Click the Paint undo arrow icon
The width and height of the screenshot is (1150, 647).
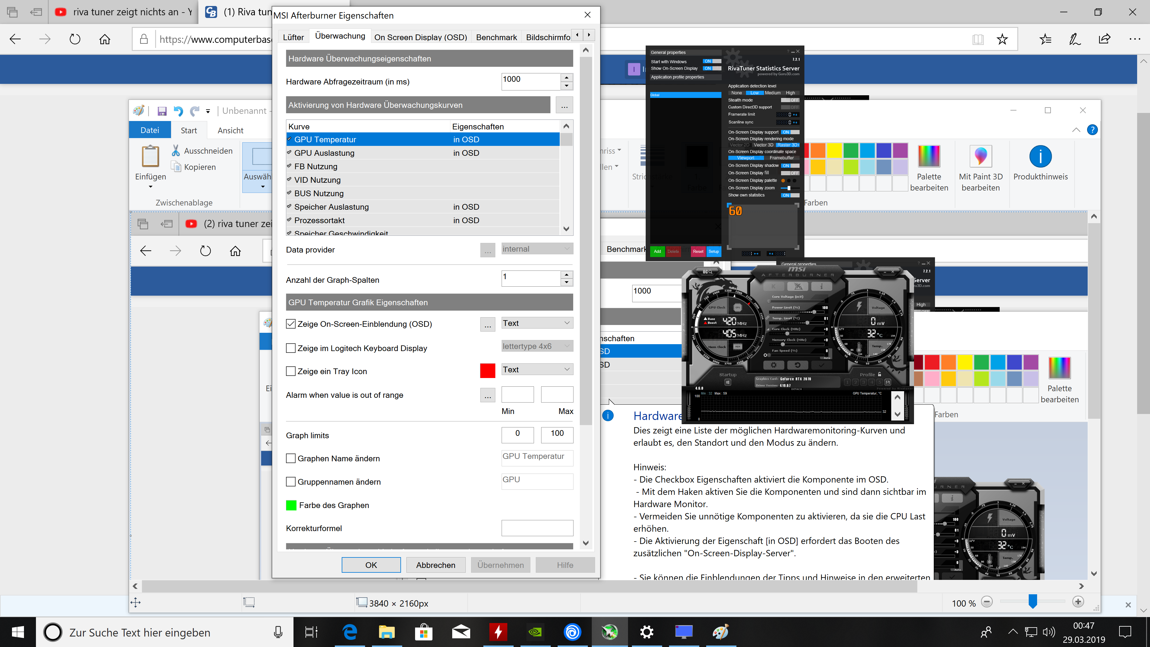178,111
